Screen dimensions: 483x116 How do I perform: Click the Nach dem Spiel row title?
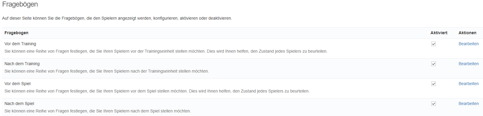pyautogui.click(x=19, y=104)
